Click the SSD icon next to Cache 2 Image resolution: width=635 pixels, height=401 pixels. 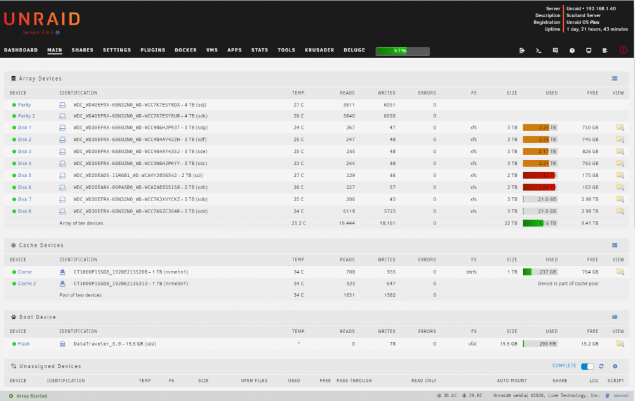62,284
